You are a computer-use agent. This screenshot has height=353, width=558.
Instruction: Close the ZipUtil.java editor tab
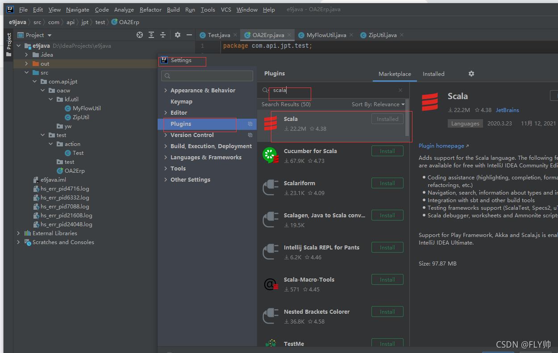(x=401, y=35)
